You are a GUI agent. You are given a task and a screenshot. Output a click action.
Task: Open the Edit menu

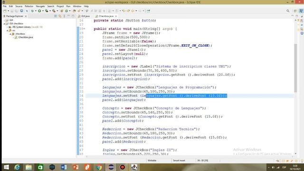[11, 6]
